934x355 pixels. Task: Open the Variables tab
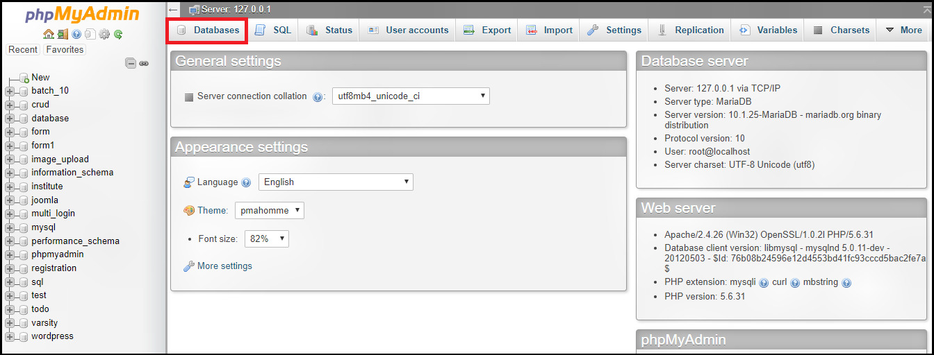(x=768, y=31)
